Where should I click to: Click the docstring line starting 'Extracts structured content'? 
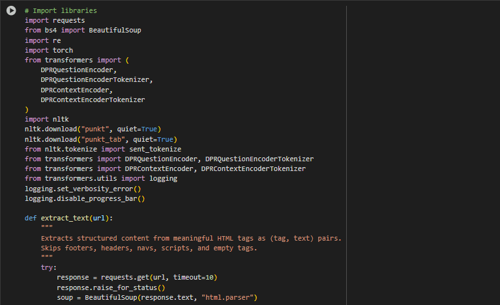pos(191,238)
